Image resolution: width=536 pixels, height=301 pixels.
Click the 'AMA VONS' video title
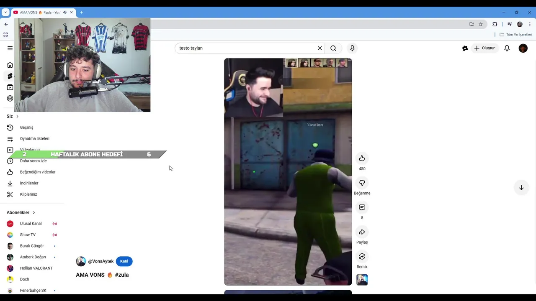[x=90, y=275]
